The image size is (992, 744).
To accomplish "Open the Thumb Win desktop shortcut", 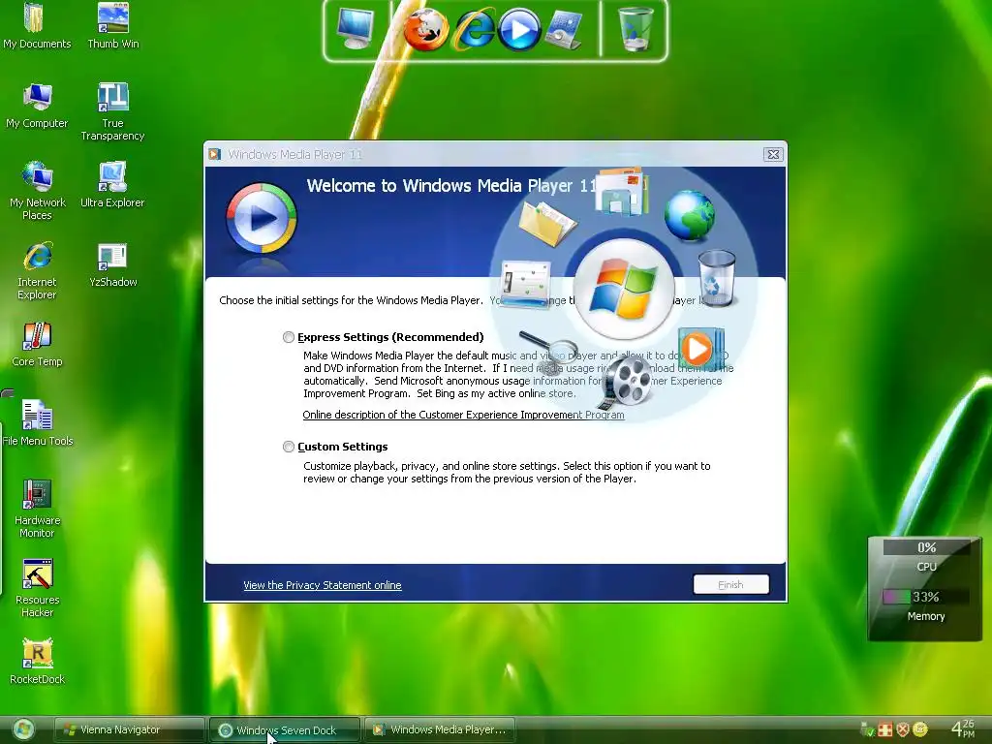I will [x=112, y=25].
